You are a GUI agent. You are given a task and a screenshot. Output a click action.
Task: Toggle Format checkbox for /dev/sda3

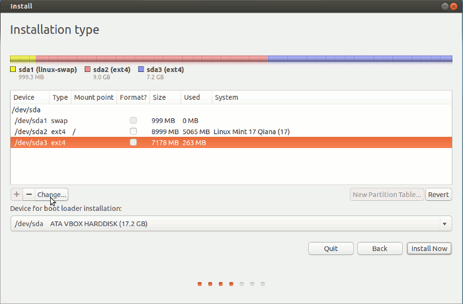[134, 143]
